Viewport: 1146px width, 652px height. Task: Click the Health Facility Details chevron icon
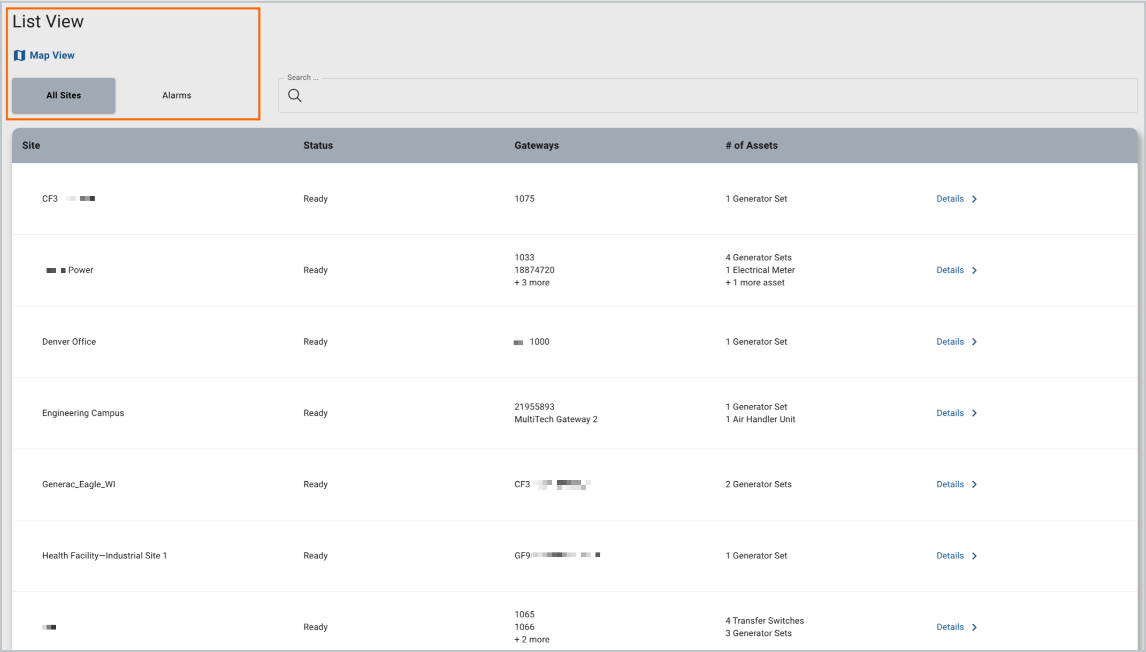[974, 556]
